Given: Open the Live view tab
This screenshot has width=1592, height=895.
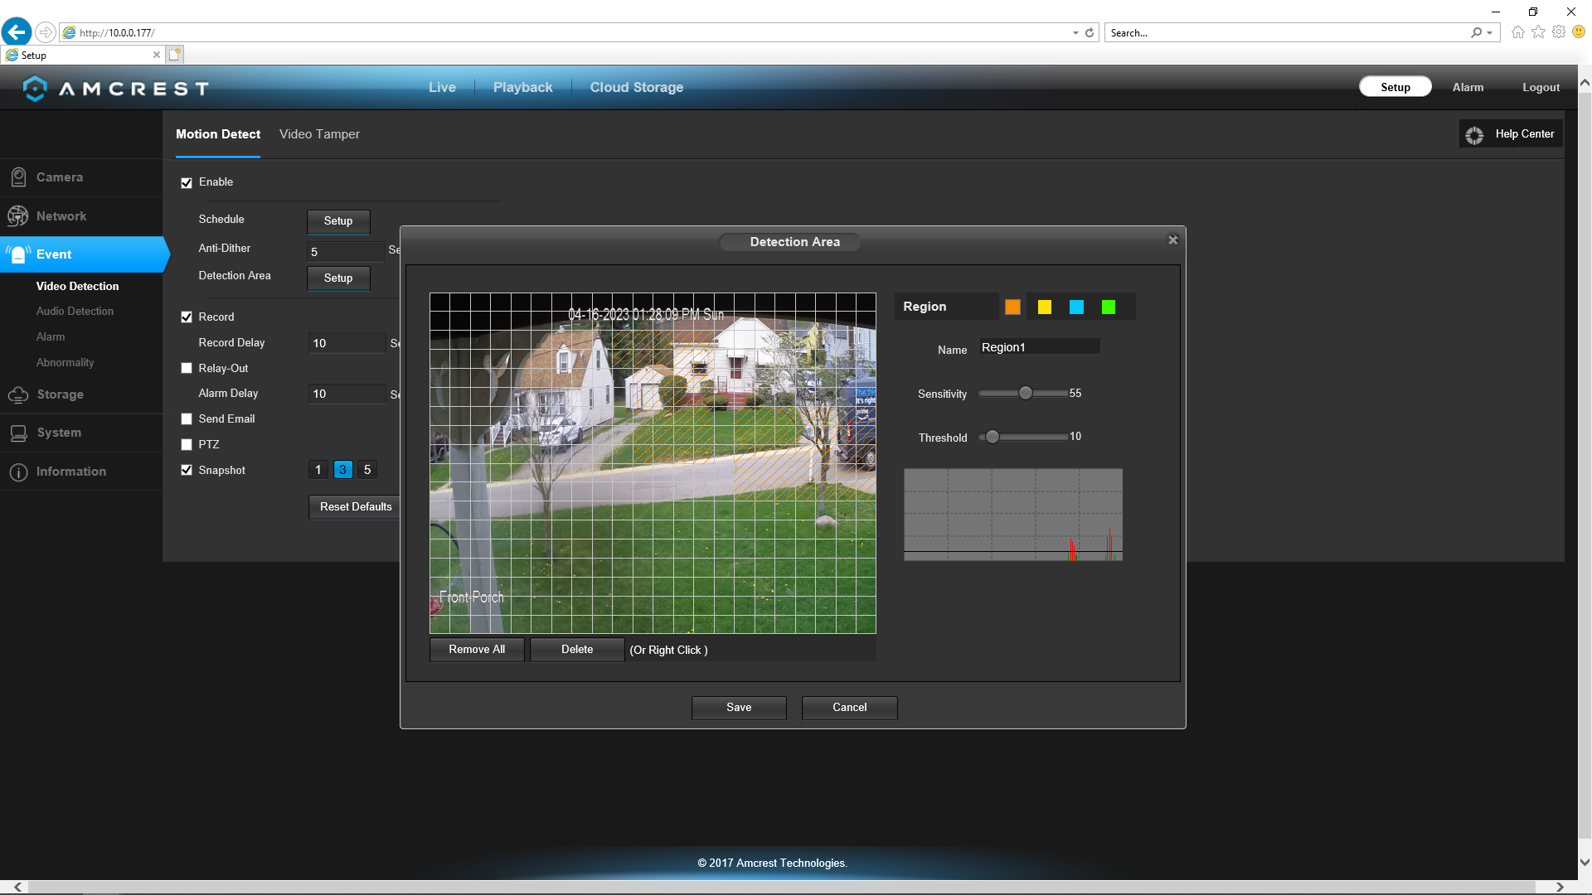Looking at the screenshot, I should click(442, 88).
